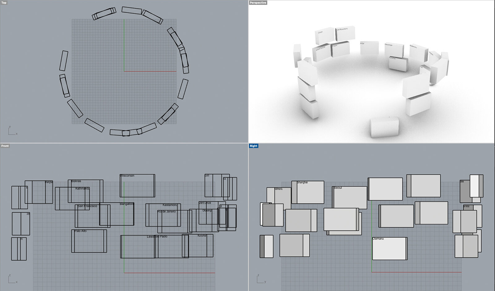Pick the isolated foreground box in Perspective view
Viewport: 495px width, 291px height.
(x=385, y=127)
